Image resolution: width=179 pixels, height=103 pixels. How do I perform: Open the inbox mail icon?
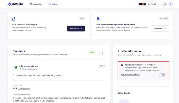[164, 4]
